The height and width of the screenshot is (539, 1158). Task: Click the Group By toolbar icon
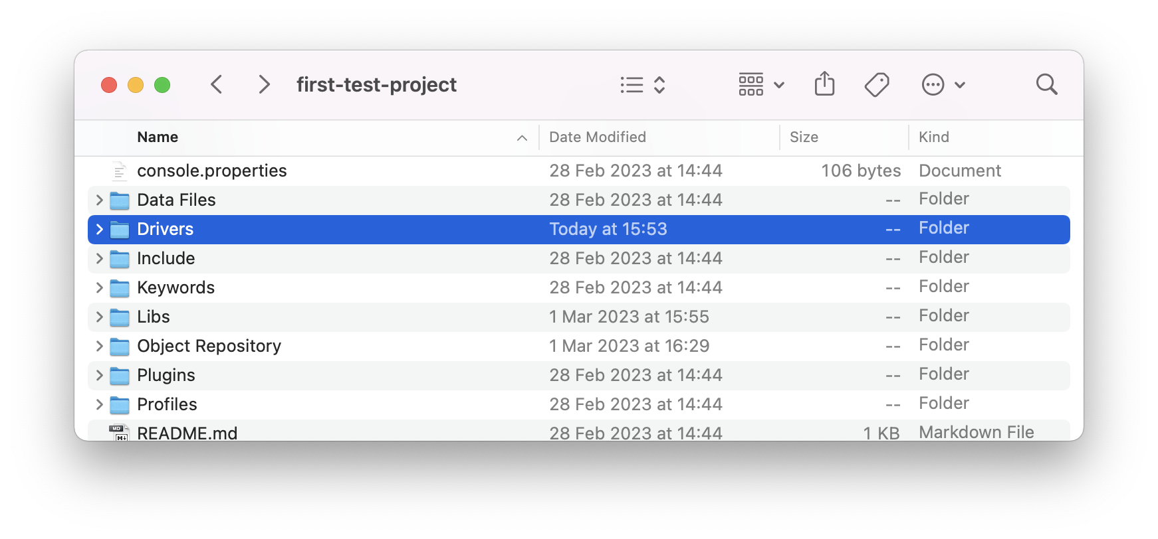(751, 84)
